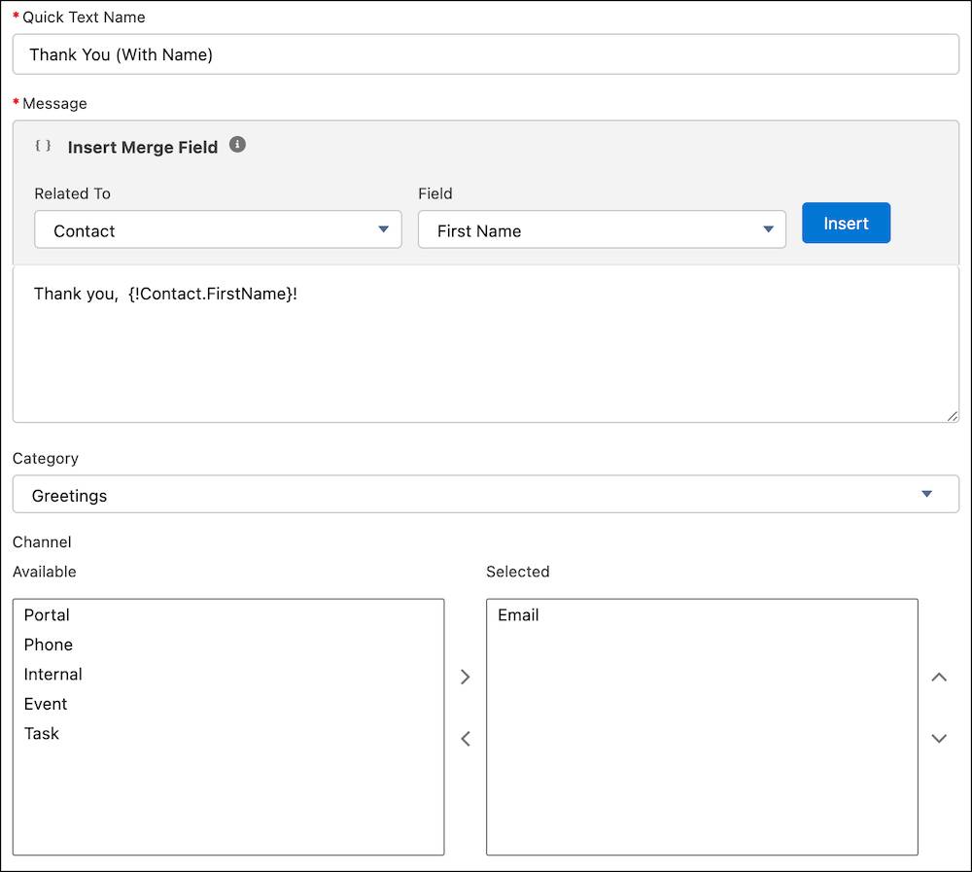The height and width of the screenshot is (872, 972).
Task: Click inside the Message text area
Action: 486,344
